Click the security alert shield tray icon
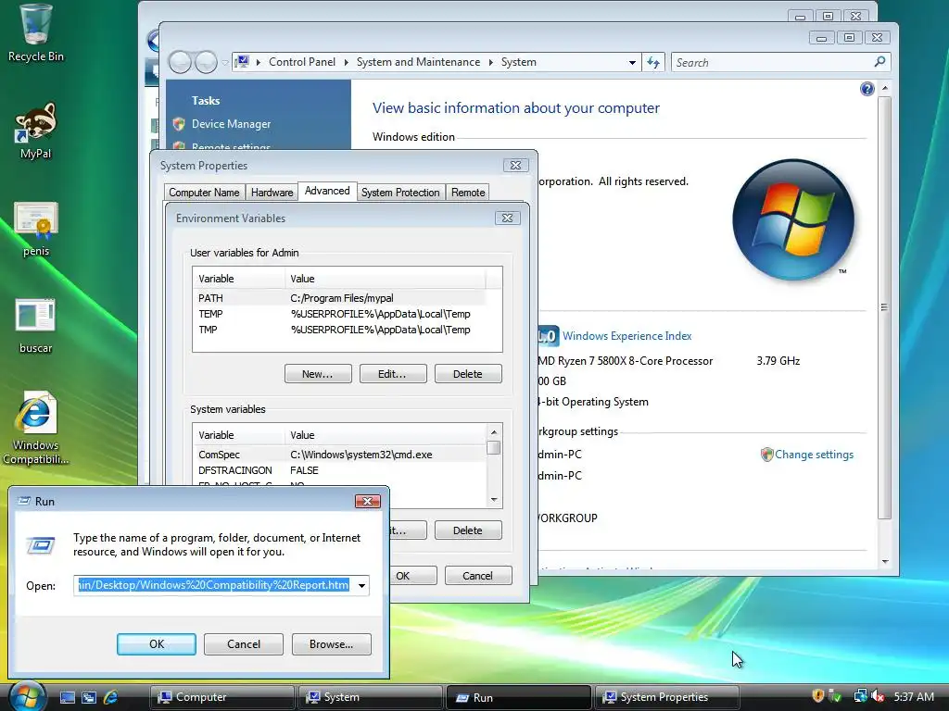 tap(817, 696)
